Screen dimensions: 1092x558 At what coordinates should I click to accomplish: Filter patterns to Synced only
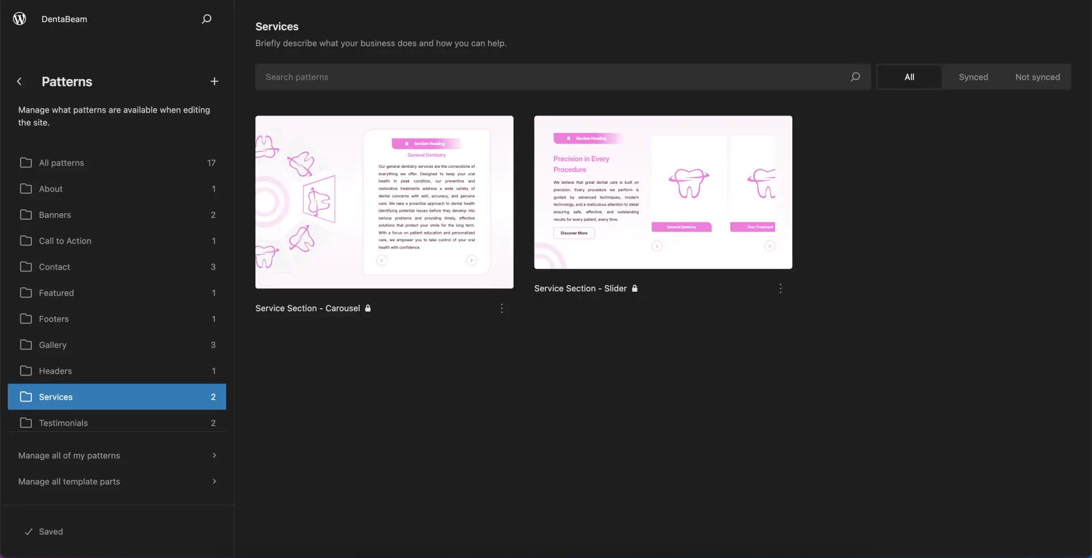tap(973, 77)
